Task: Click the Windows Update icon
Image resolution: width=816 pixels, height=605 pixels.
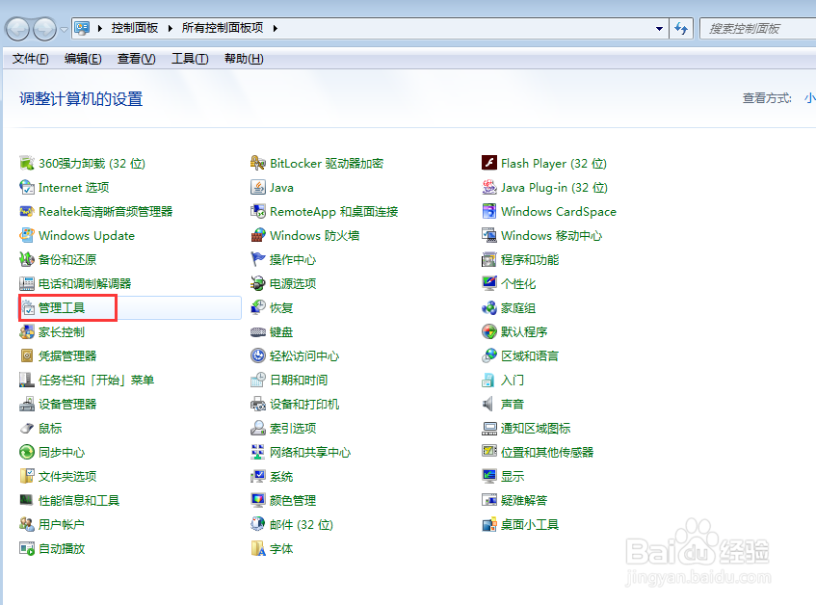Action: [x=27, y=236]
